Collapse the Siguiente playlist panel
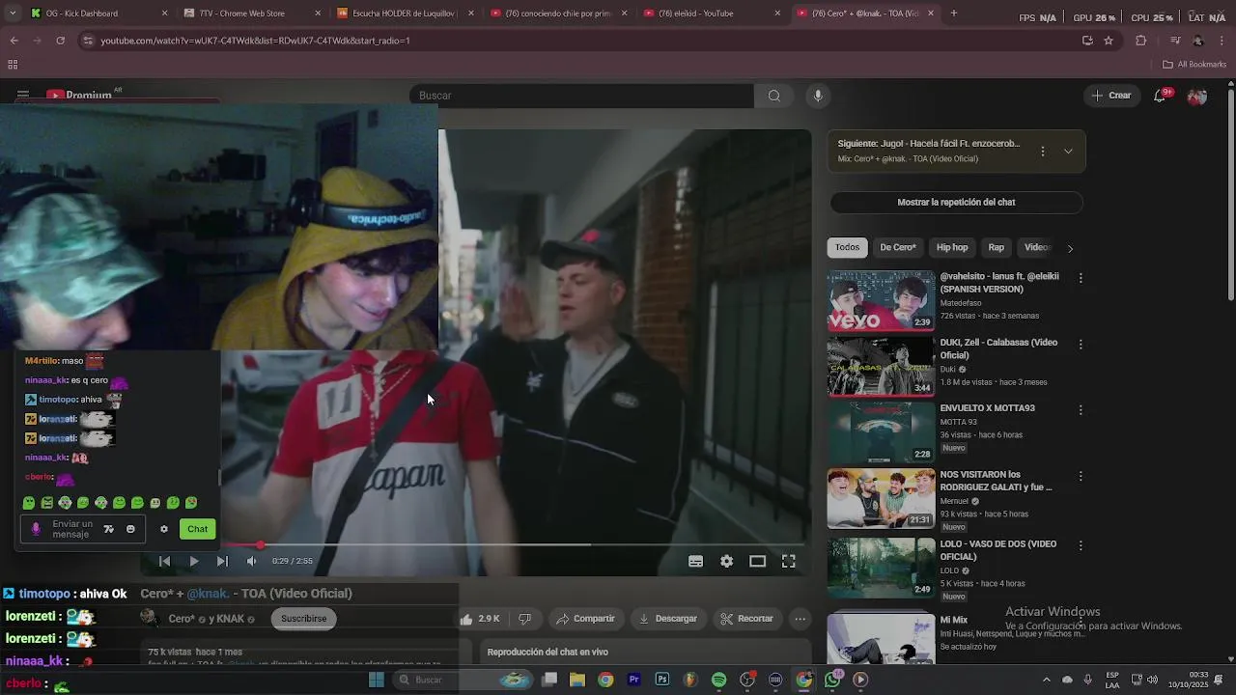The image size is (1236, 695). pos(1068,152)
